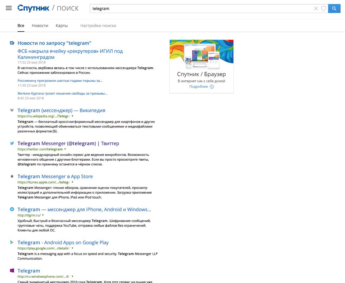Open Настройки поиска
345x283 pixels.
tap(98, 26)
